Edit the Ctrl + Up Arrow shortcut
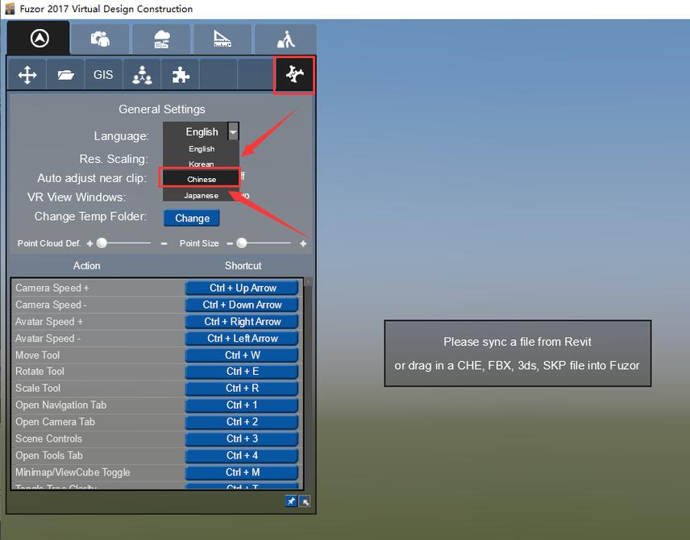 242,288
